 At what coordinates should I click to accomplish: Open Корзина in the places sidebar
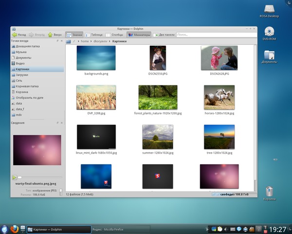(22, 92)
